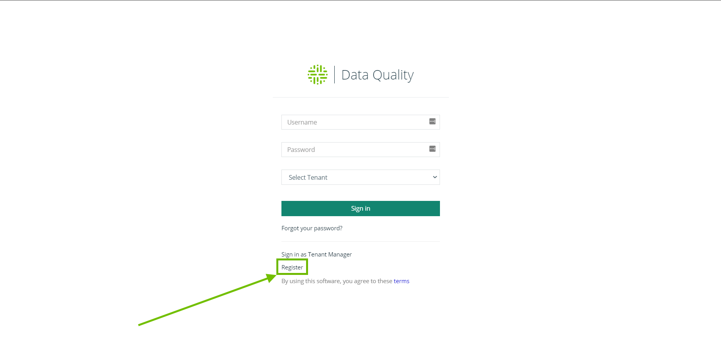721x345 pixels.
Task: Open the Register link
Action: (292, 267)
